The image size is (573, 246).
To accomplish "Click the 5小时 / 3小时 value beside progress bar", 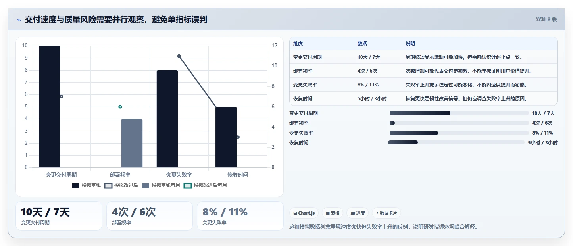I will click(x=542, y=143).
